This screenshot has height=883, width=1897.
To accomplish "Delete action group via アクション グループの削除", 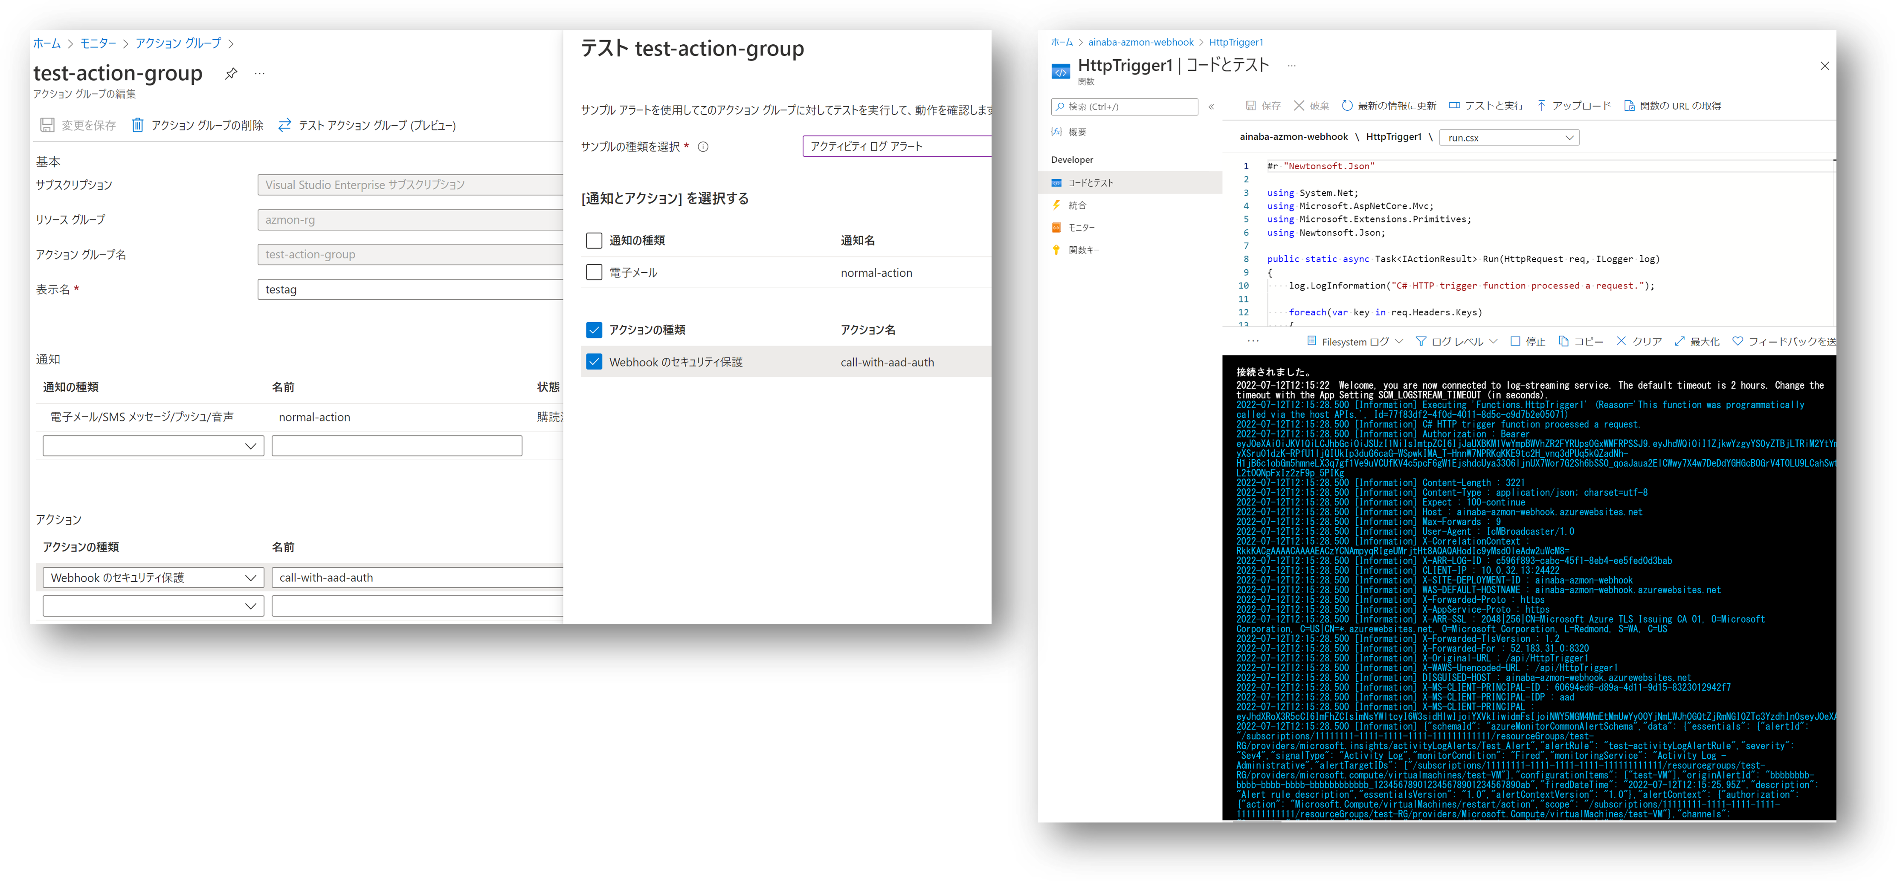I will pos(197,125).
